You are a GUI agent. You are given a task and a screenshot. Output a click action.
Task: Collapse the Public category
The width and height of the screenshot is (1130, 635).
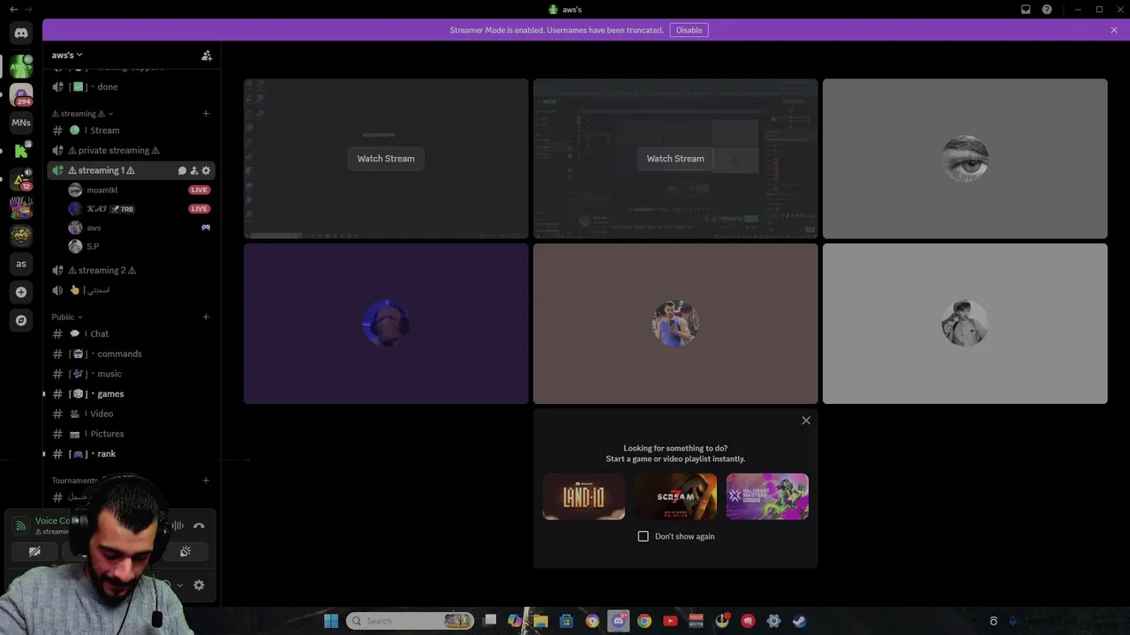pyautogui.click(x=67, y=317)
